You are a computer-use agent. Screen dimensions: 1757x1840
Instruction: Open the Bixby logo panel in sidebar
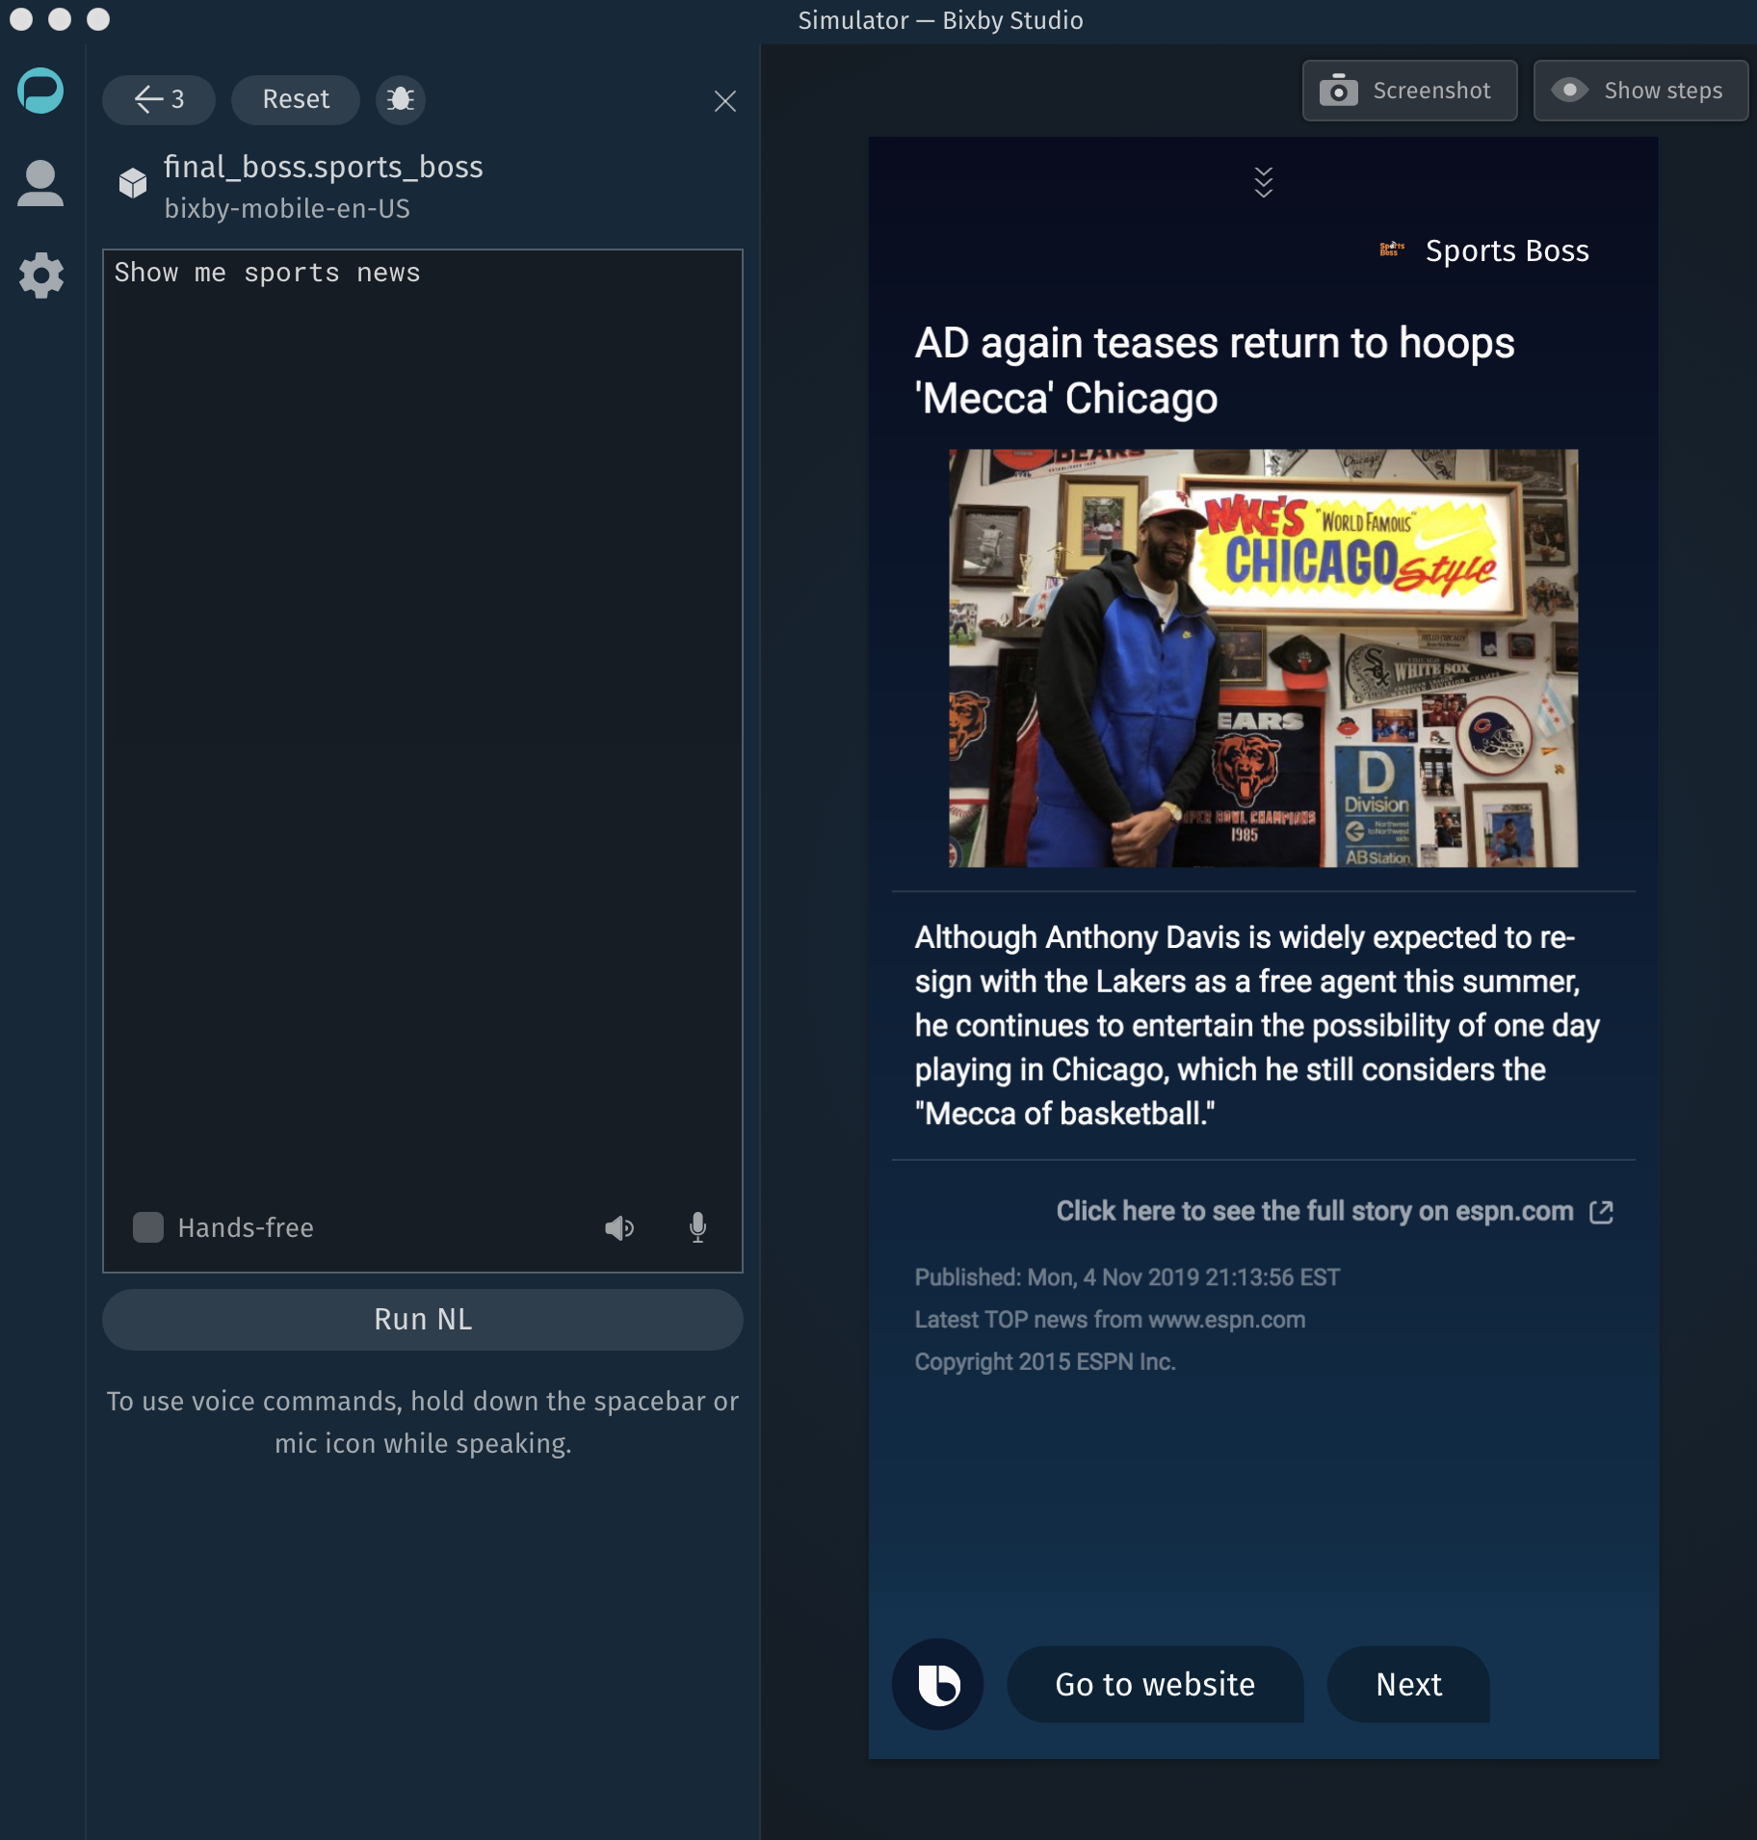tap(40, 91)
